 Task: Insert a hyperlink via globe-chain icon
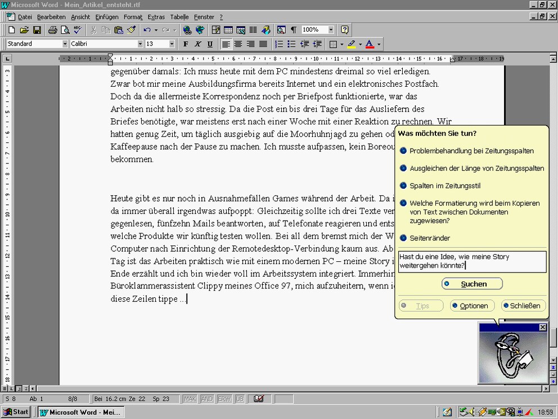tap(187, 30)
